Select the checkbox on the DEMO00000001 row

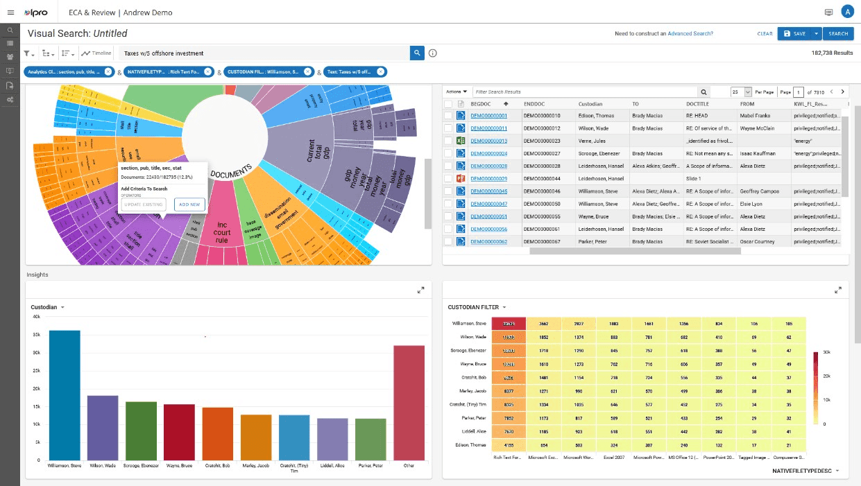[x=447, y=115]
